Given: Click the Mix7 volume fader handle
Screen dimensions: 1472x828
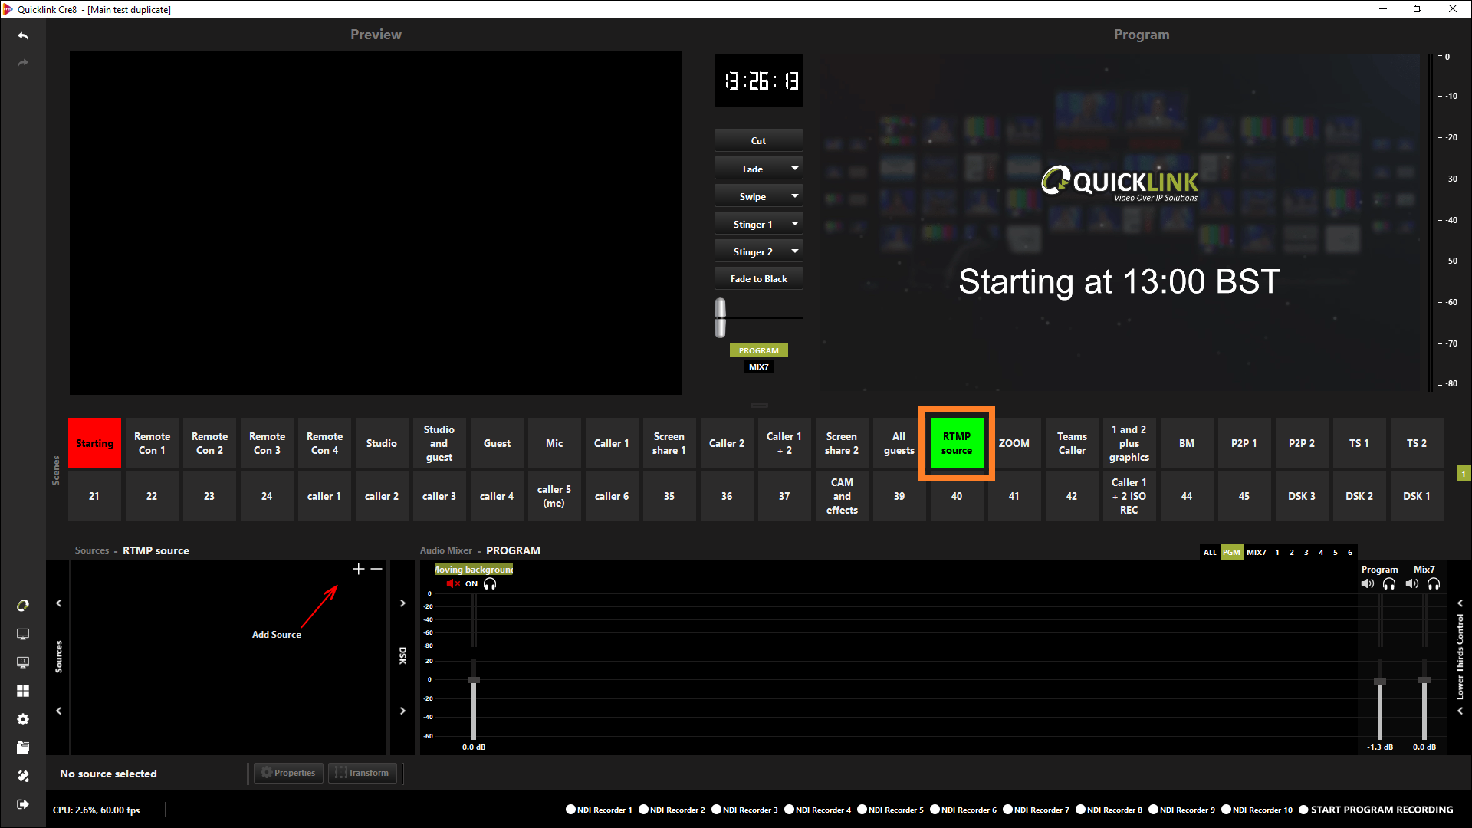Looking at the screenshot, I should pyautogui.click(x=1424, y=681).
